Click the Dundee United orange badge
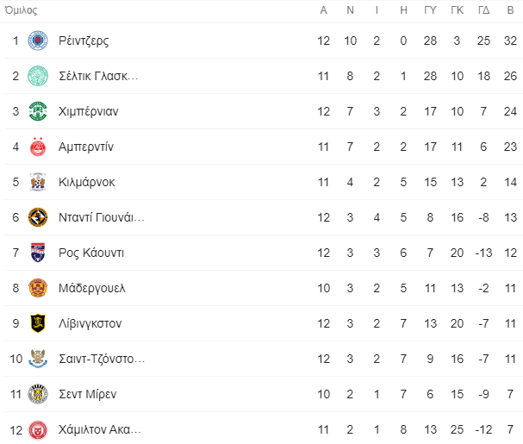The width and height of the screenshot is (523, 444). click(x=38, y=217)
